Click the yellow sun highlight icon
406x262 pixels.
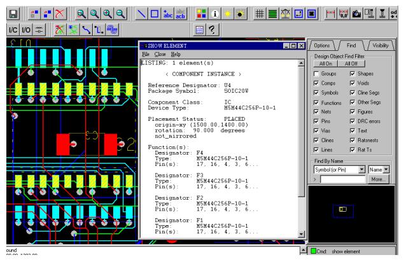[x=228, y=14]
